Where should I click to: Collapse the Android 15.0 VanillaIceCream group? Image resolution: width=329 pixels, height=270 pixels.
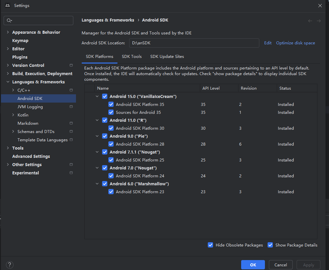pyautogui.click(x=97, y=96)
